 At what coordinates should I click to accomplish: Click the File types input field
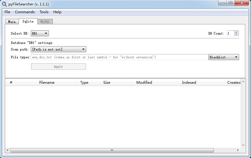[x=119, y=57]
